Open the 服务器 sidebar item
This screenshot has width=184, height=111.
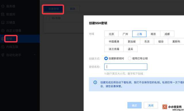tap(11, 6)
